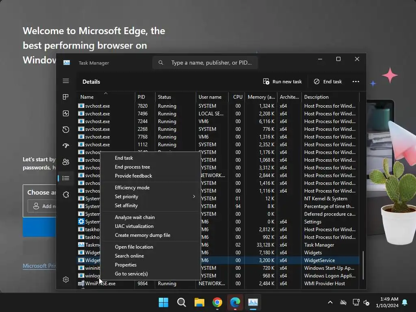Sort by Description column header

(330, 97)
